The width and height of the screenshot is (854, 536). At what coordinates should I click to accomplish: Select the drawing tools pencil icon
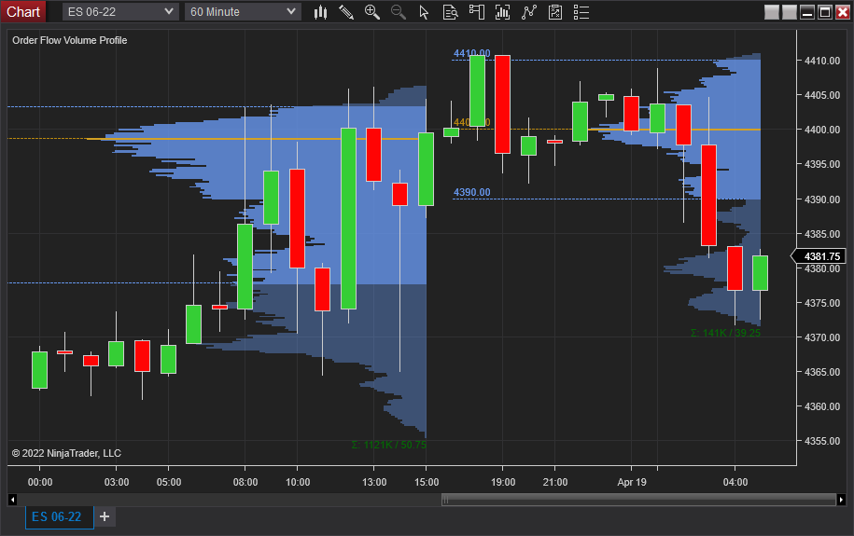tap(346, 12)
